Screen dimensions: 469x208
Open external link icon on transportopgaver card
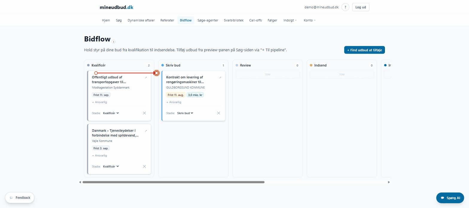(146, 77)
